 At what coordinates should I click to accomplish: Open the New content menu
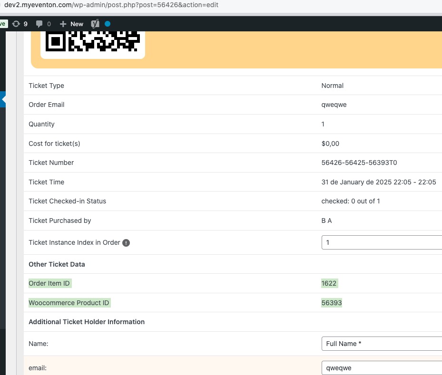click(71, 24)
